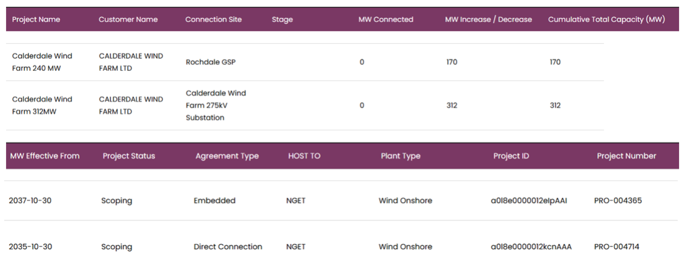Viewport: 685px width, 265px height.
Task: Click the Project Number column header
Action: [x=627, y=156]
